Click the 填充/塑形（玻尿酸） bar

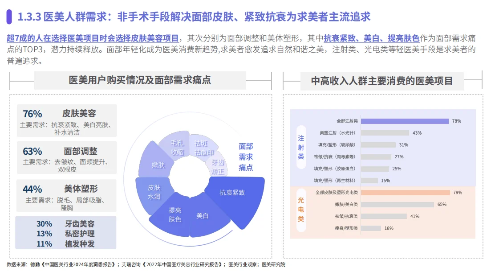coord(378,145)
